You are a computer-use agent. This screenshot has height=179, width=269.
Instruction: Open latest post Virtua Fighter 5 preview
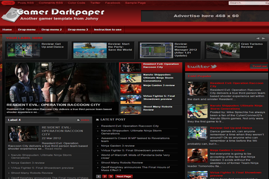(132, 150)
